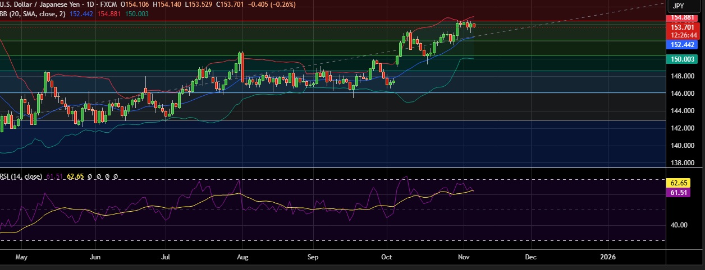Click the purple 61.51 RSI scale label
705x270 pixels.
click(678, 192)
